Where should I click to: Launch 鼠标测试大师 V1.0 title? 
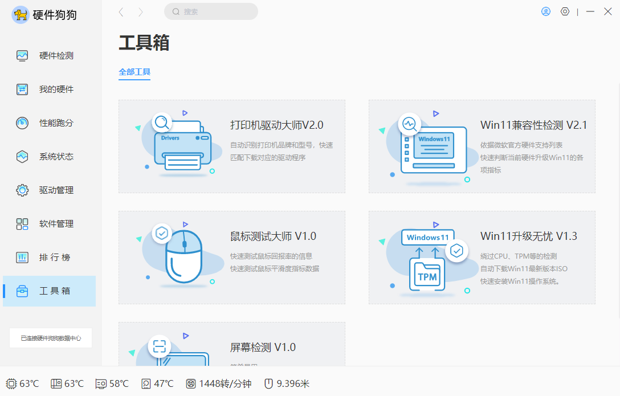(x=273, y=236)
